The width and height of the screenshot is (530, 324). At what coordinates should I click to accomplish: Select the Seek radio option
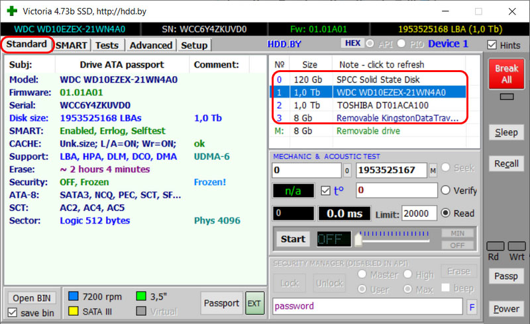445,167
